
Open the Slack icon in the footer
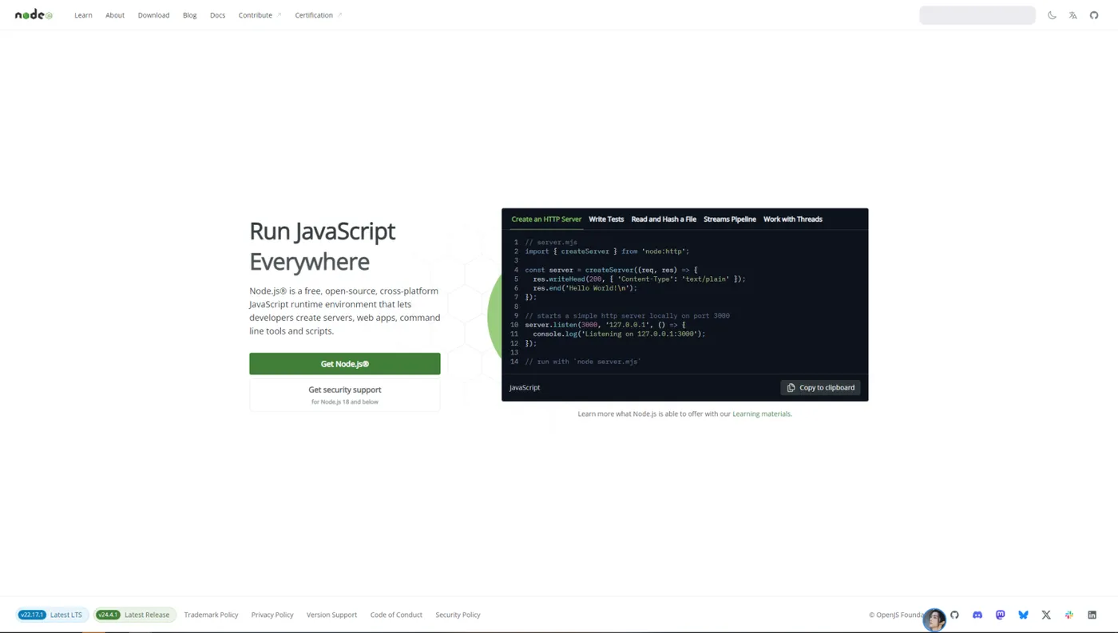[x=1069, y=615]
